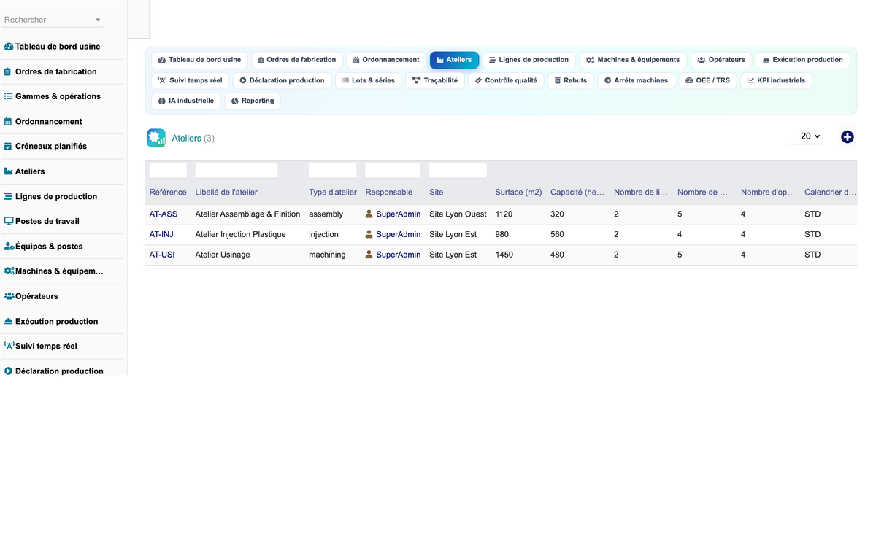Open the Rechercher dropdown
This screenshot has width=876, height=542.
click(x=53, y=20)
